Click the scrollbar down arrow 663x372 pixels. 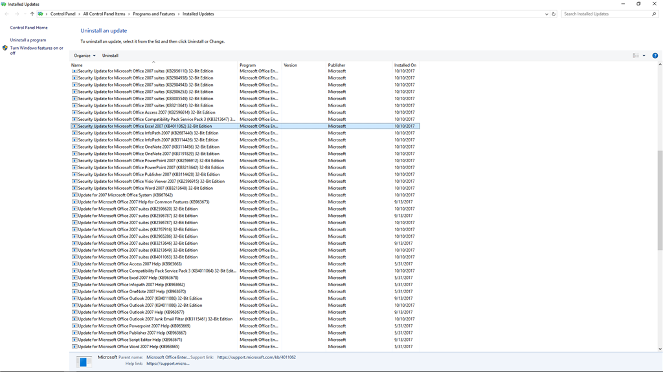[660, 349]
